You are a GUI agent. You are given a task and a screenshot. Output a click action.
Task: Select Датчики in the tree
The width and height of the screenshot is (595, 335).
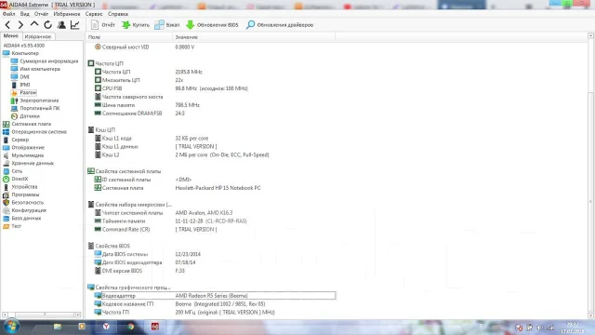[30, 116]
